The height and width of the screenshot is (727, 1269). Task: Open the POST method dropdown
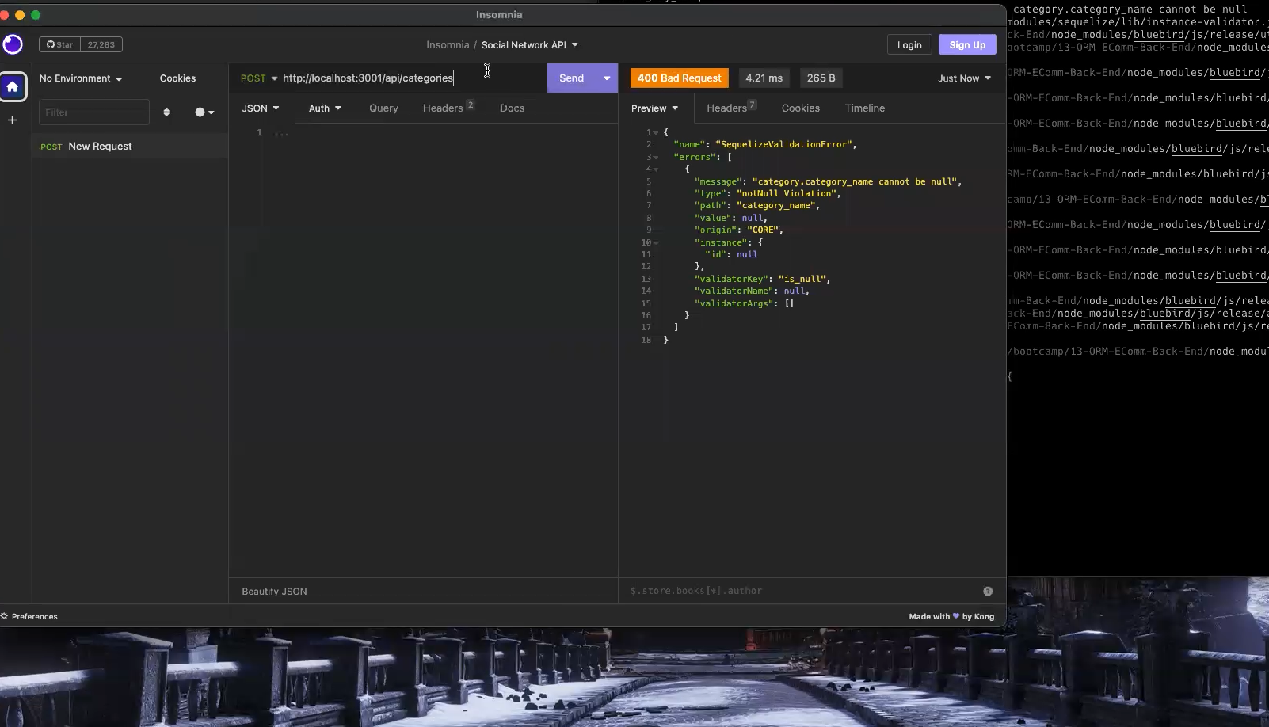pos(259,78)
